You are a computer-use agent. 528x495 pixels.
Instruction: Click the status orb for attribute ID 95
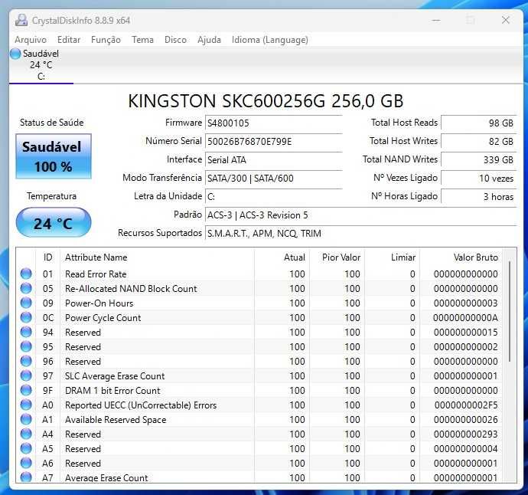pos(26,346)
